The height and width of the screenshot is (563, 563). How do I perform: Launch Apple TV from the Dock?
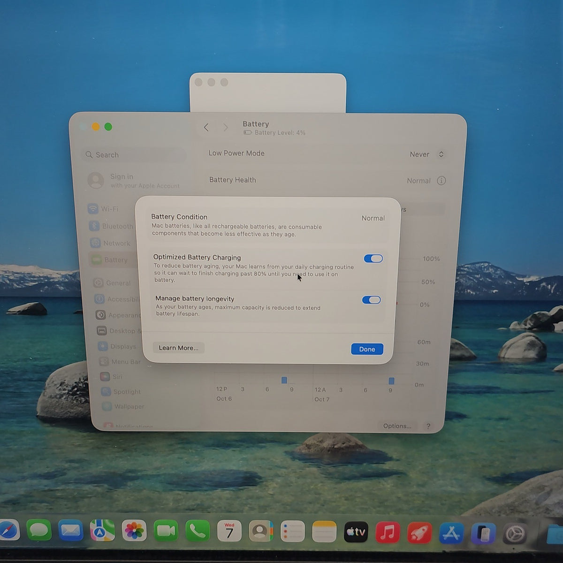point(356,532)
